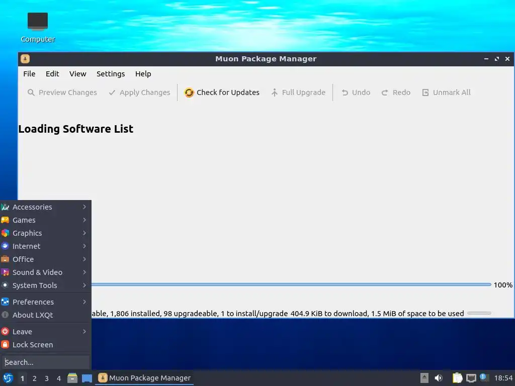This screenshot has height=386, width=515.
Task: Open the Settings menu
Action: pyautogui.click(x=111, y=74)
